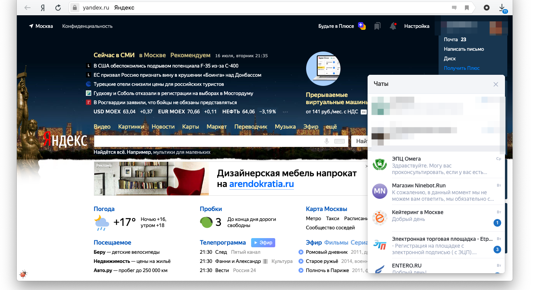
Task: Open the Настройка menu
Action: (x=417, y=26)
